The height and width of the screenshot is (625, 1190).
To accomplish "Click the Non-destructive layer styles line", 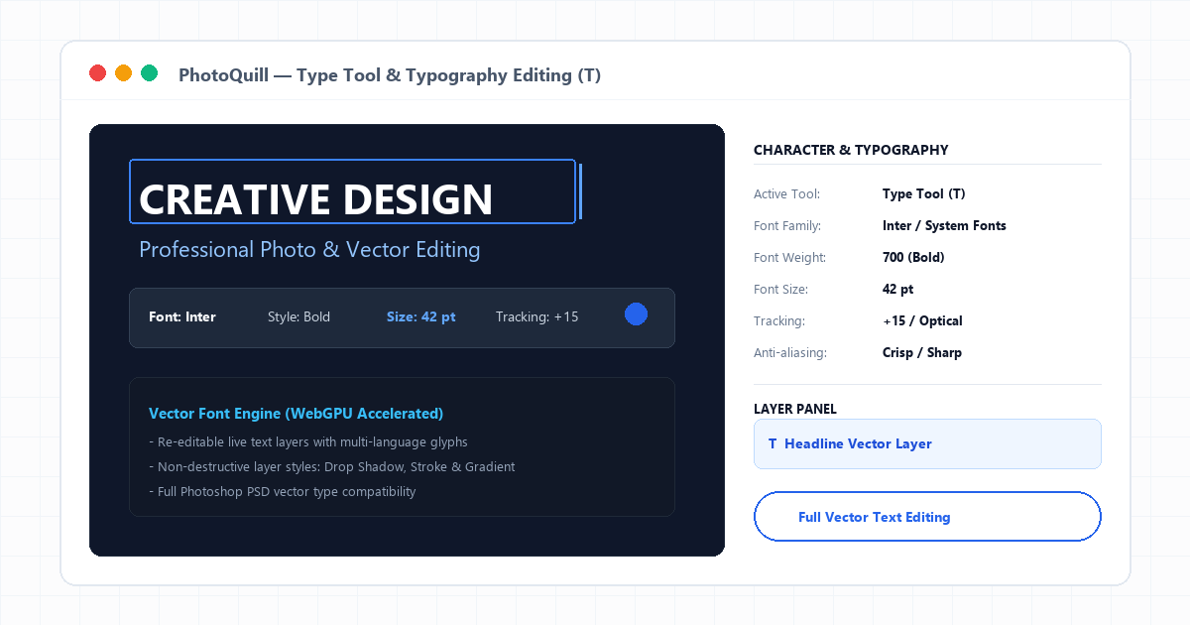I will (x=331, y=466).
